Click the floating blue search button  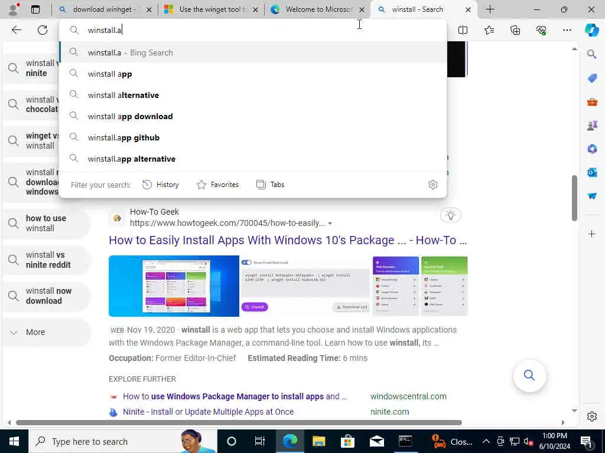[529, 375]
